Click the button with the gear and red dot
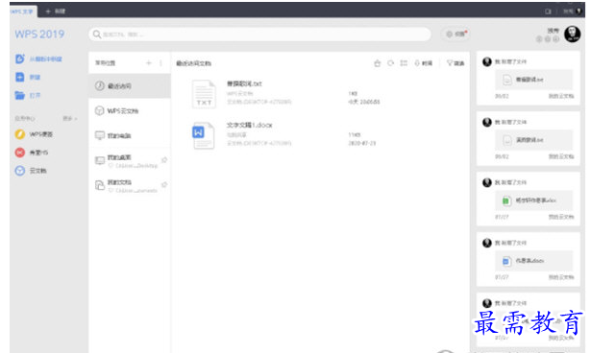 456,34
